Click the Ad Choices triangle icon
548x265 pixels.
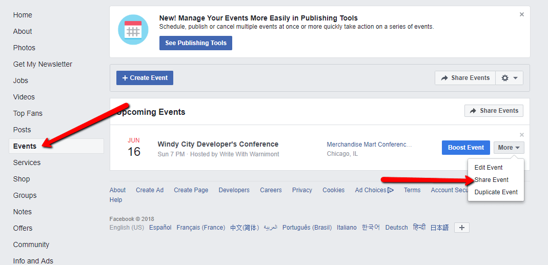click(x=391, y=190)
